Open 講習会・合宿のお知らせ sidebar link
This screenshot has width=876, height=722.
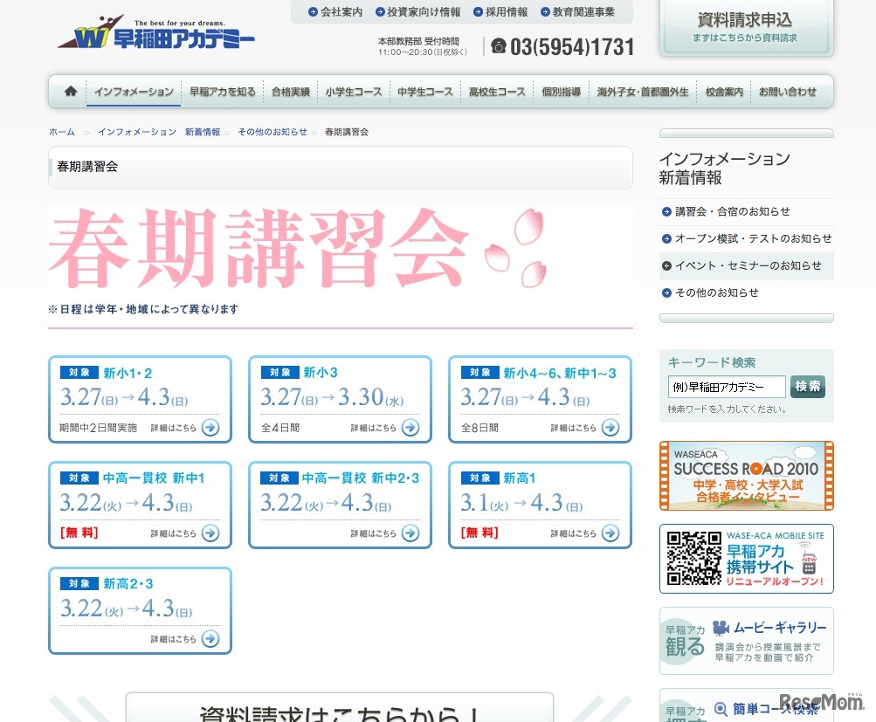pos(732,211)
